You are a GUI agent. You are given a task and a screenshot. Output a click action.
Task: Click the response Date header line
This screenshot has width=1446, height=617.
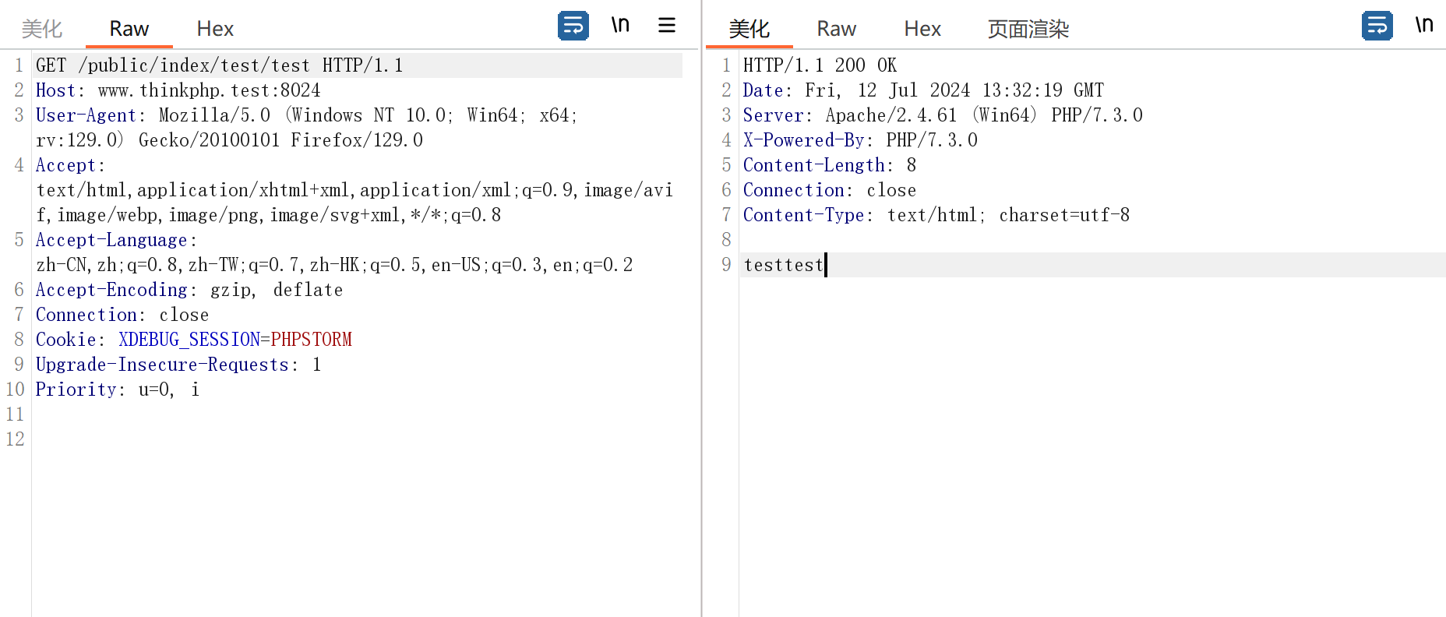[923, 90]
